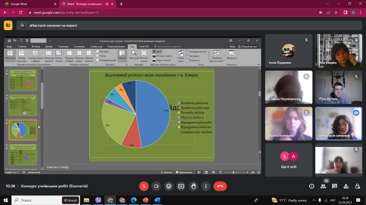
Task: Open more options three-dot menu
Action: [x=206, y=186]
